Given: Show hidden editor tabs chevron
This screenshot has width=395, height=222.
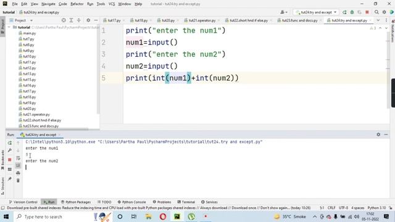Looking at the screenshot, I should 378,20.
